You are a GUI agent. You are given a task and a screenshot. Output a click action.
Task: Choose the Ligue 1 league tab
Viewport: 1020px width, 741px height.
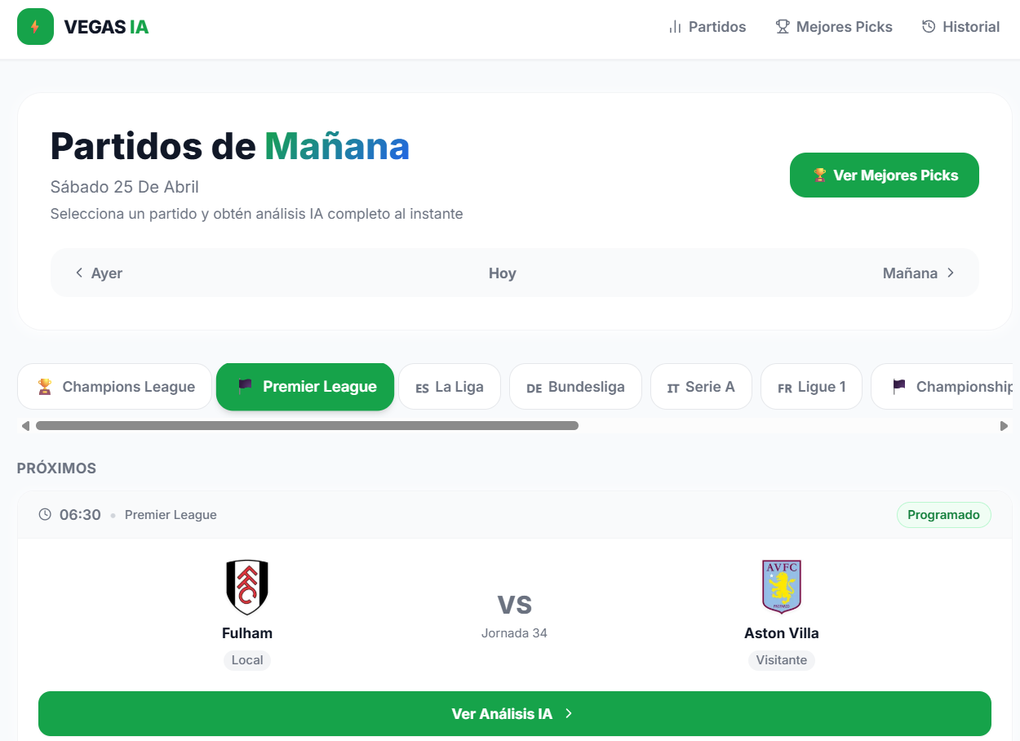point(811,387)
